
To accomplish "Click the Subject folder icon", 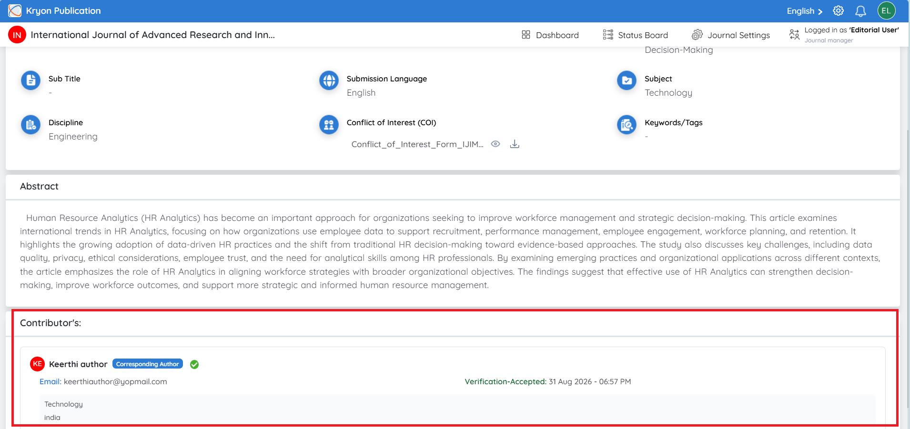I will (627, 80).
